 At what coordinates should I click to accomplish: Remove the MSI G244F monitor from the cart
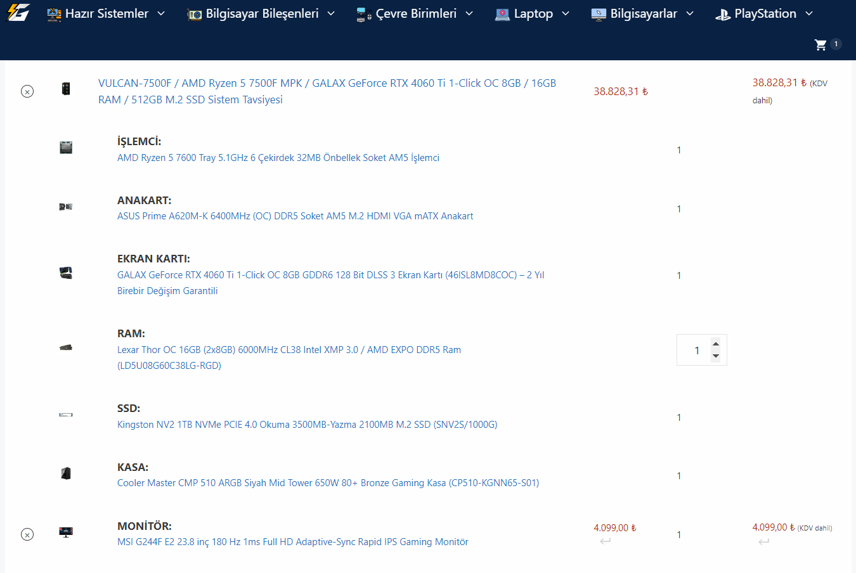27,534
